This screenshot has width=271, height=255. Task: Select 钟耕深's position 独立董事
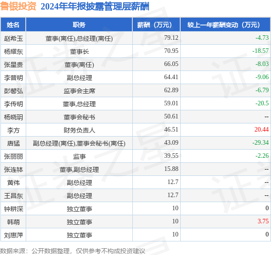tap(79, 209)
